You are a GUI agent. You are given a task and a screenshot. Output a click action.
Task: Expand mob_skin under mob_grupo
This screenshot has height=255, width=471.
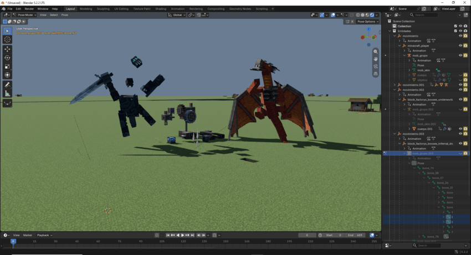tap(409, 70)
